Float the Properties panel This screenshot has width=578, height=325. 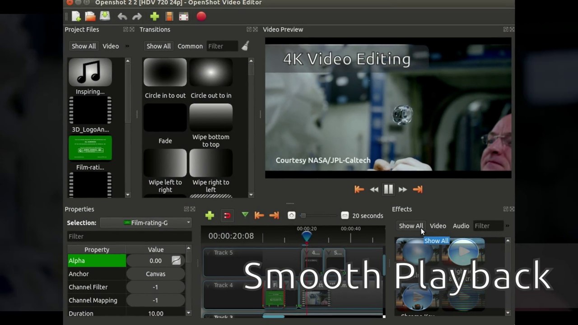186,209
